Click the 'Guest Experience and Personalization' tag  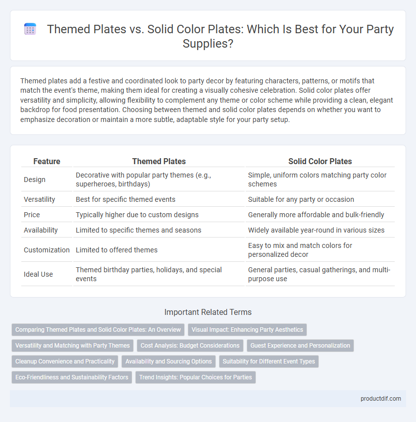coord(300,346)
